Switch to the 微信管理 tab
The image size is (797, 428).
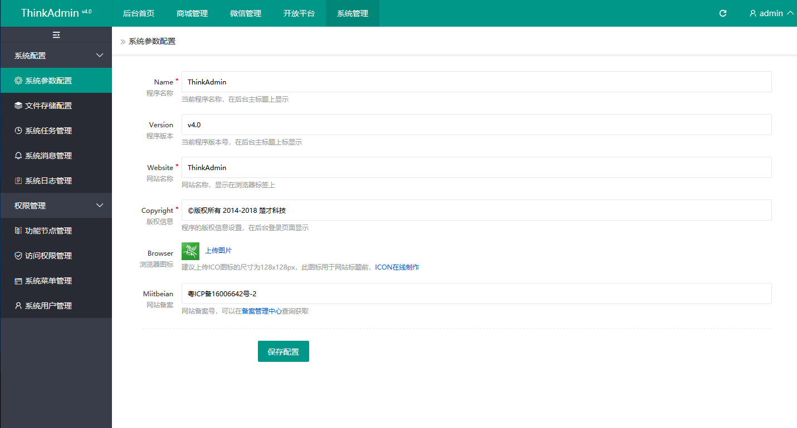(245, 13)
